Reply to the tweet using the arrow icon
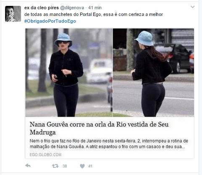Viewport: 202px width, 175px height. [28, 166]
